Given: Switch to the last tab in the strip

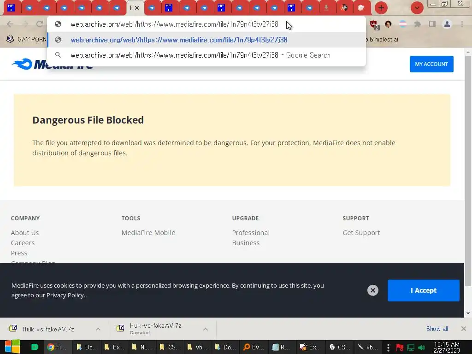Looking at the screenshot, I should pos(361,8).
